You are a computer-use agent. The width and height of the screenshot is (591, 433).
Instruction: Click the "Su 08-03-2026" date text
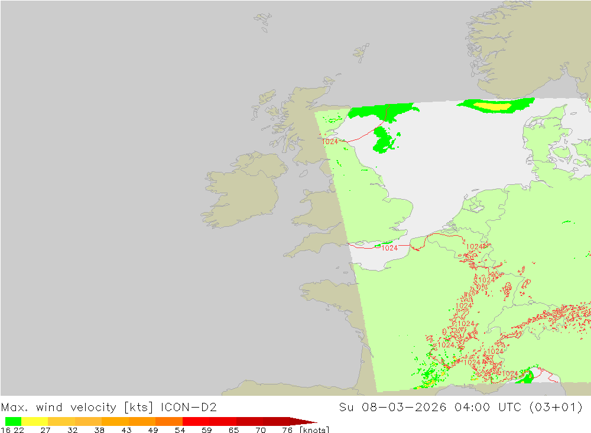(x=392, y=408)
